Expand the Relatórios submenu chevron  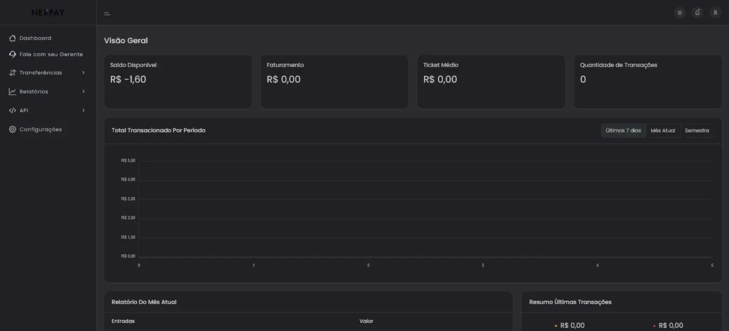[83, 92]
